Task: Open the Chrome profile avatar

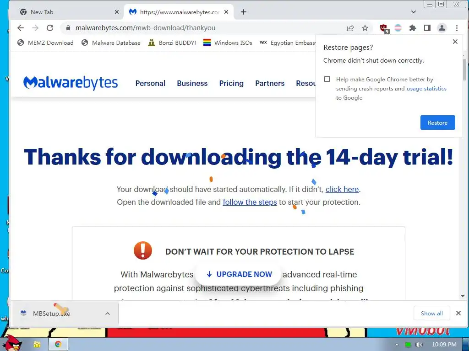Action: pos(442,28)
